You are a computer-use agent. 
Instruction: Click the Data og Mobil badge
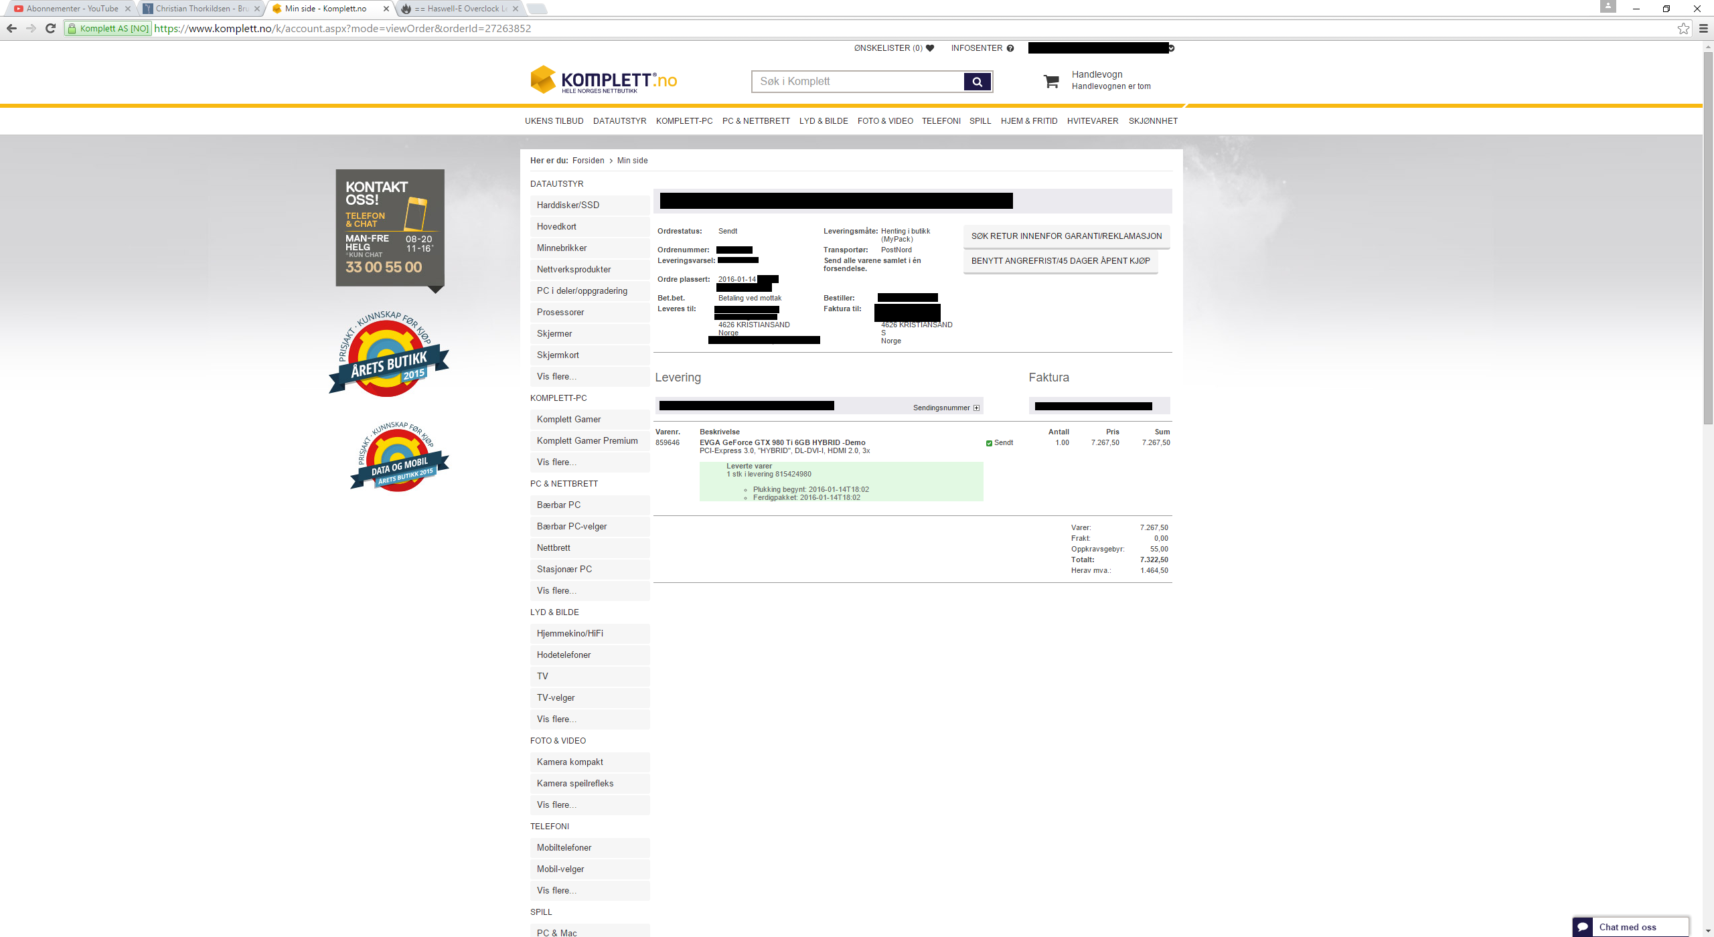[400, 457]
